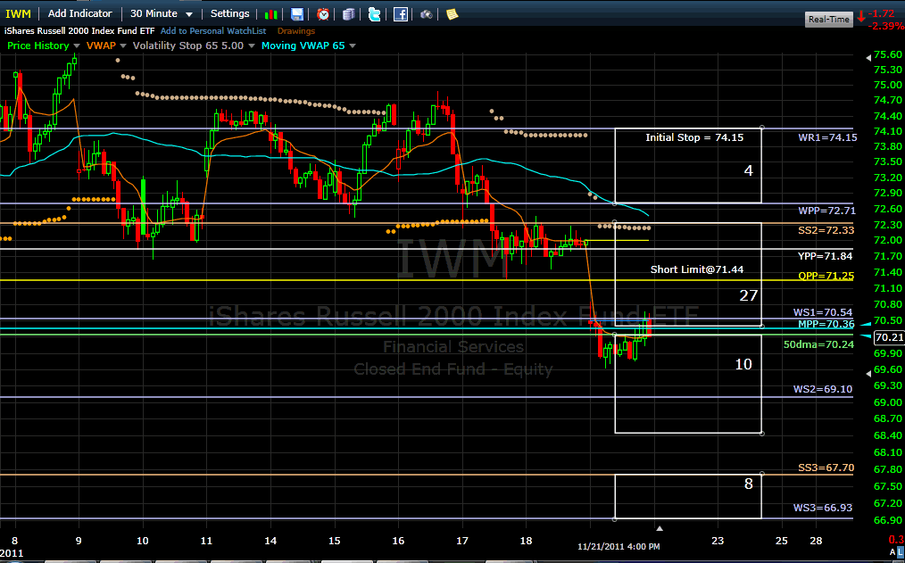Screen dimensions: 905x563
Task: Share the chart via the Facebook icon
Action: point(401,14)
